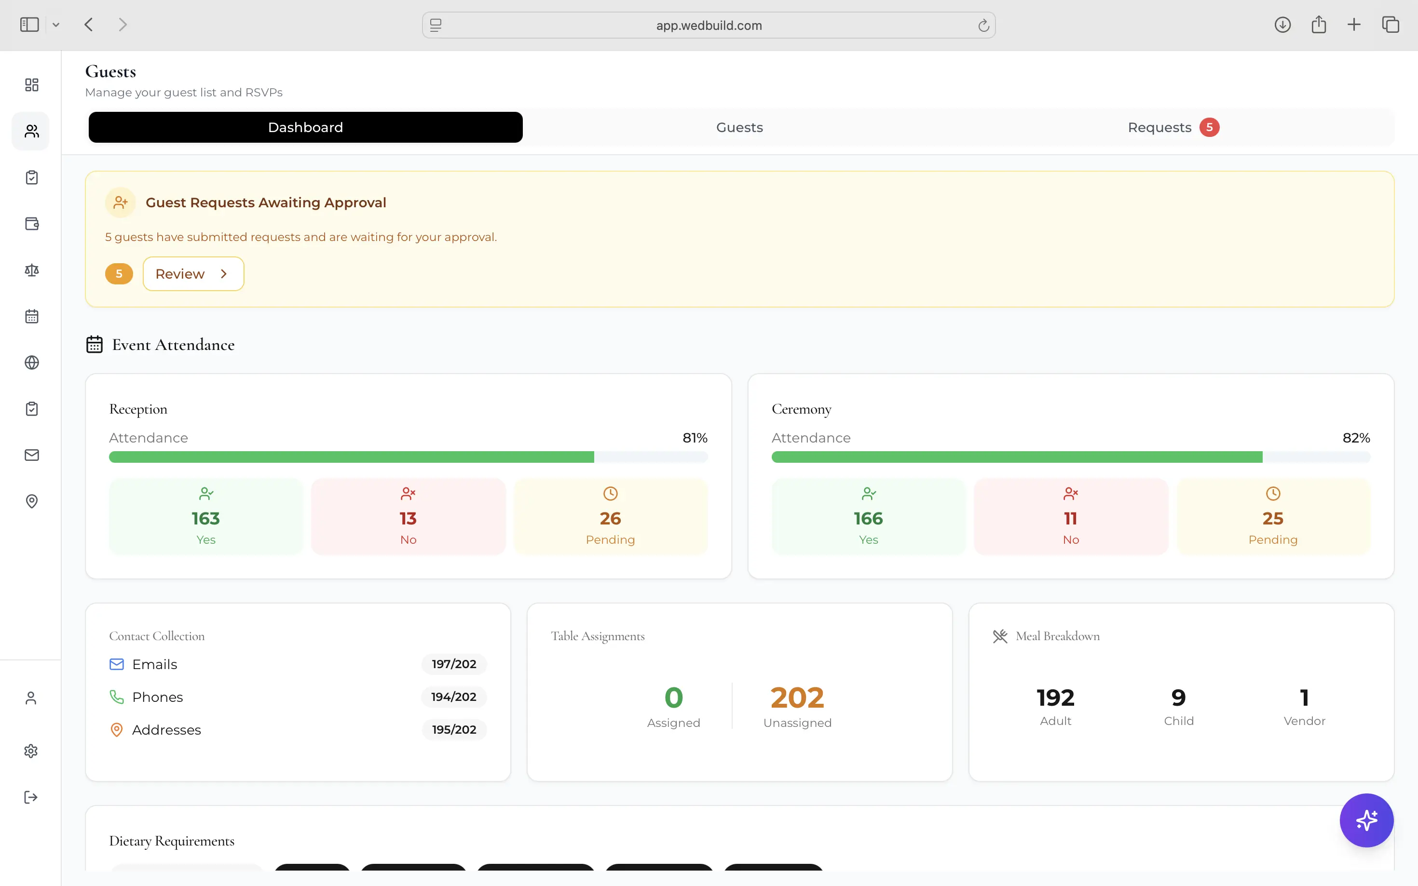Click the Dietary Requirements heading
1418x886 pixels.
tap(172, 842)
